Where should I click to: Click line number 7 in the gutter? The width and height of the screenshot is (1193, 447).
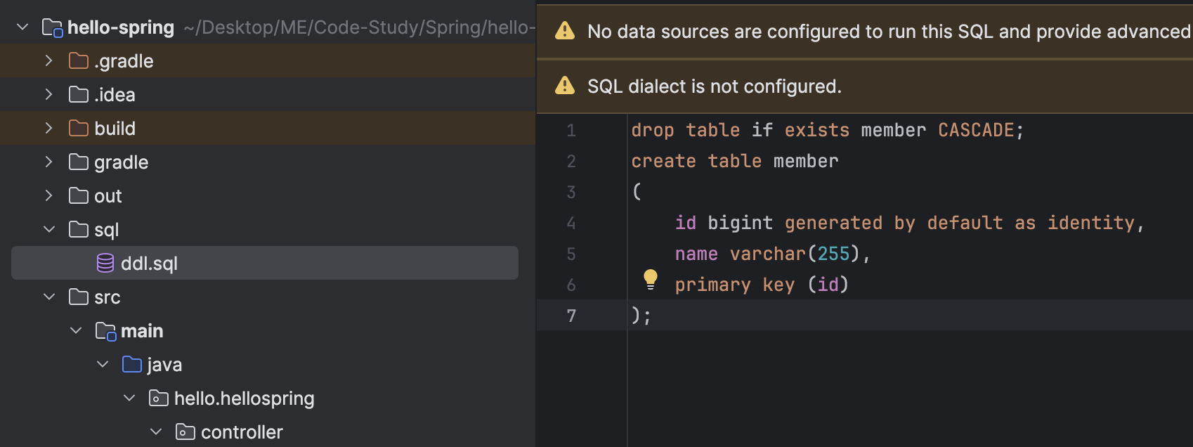pos(571,316)
